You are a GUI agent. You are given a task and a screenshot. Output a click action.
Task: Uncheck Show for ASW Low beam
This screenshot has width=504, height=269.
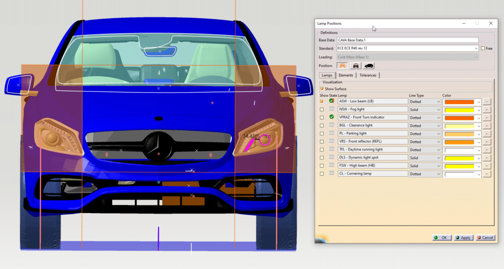click(322, 101)
